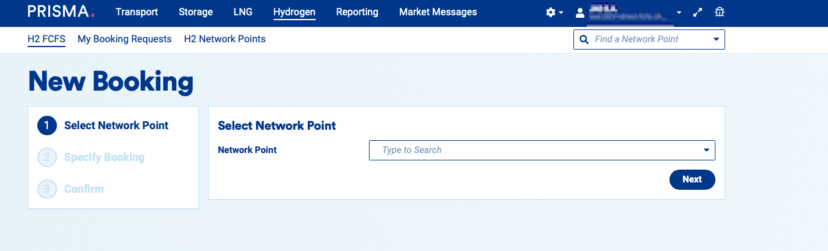The width and height of the screenshot is (828, 251).
Task: Switch to the Reporting menu
Action: pos(357,12)
